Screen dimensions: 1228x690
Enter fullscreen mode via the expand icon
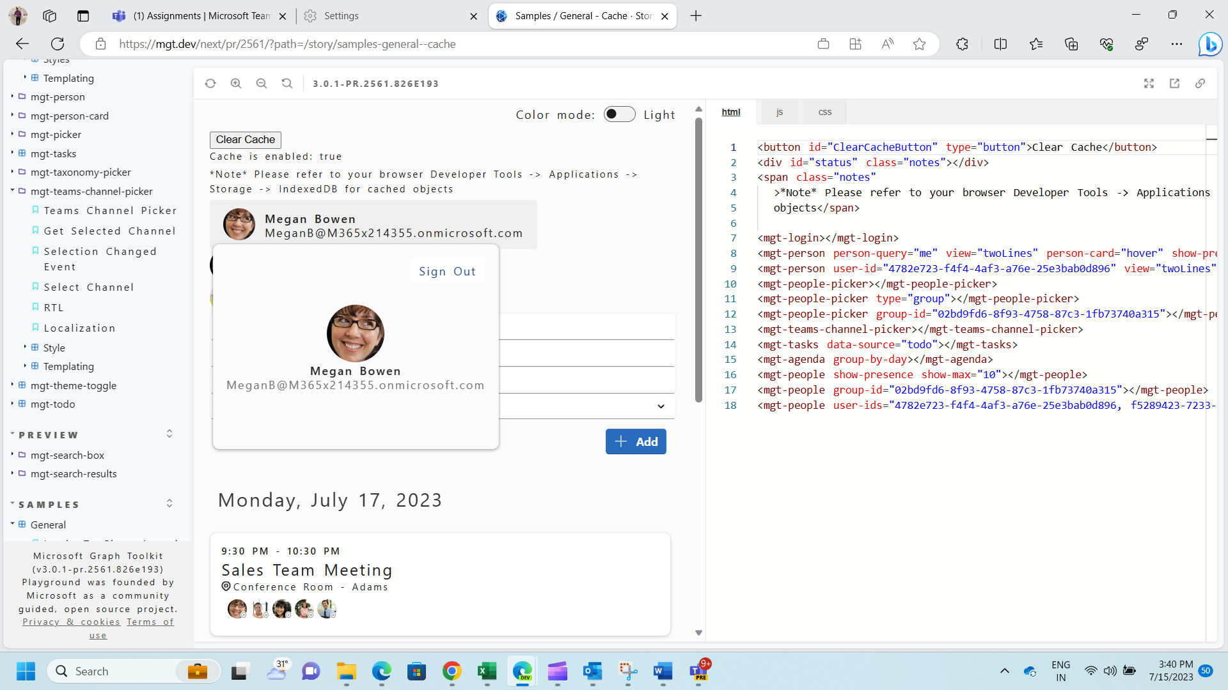coord(1149,83)
